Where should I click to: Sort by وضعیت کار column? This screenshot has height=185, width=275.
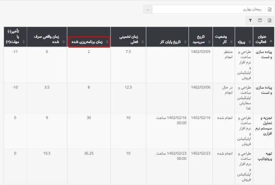[x=224, y=37]
